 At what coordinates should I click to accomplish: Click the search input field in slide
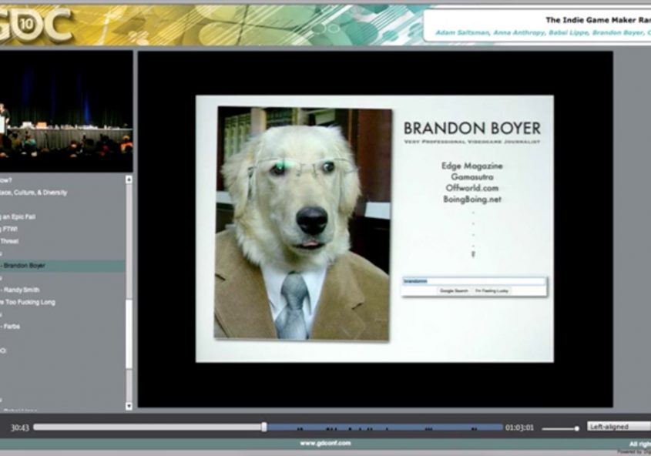point(474,281)
